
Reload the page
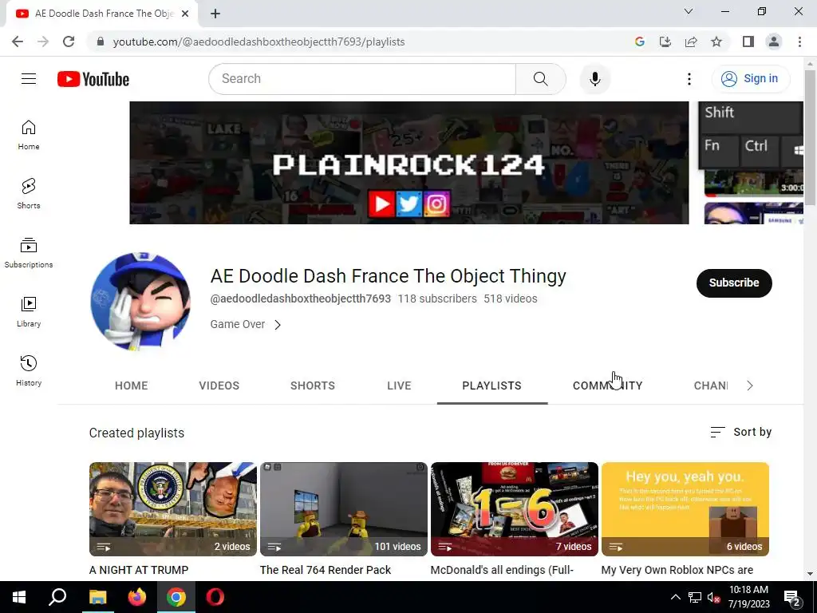click(69, 42)
